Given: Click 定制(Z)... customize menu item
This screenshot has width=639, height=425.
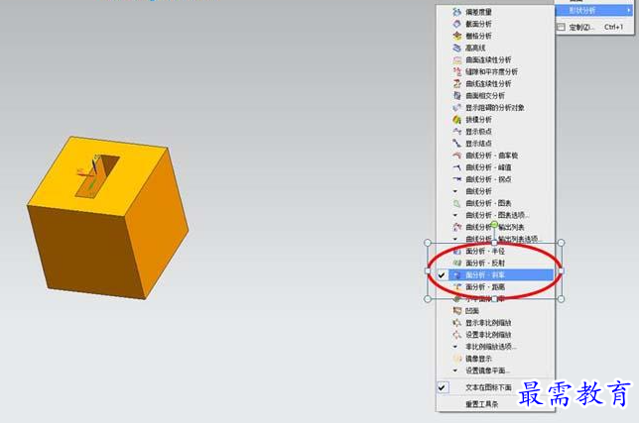Looking at the screenshot, I should click(x=594, y=28).
